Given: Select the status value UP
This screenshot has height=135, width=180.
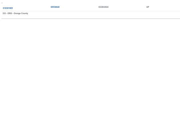Looking at the screenshot, I should click(148, 7).
